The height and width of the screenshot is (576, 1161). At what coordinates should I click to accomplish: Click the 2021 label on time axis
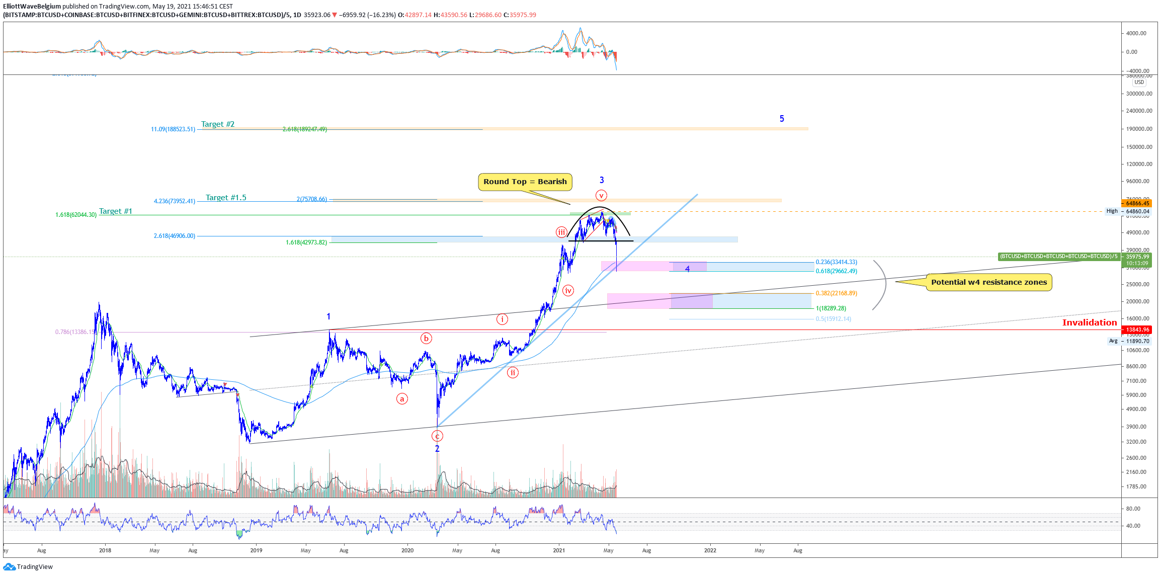coord(559,550)
